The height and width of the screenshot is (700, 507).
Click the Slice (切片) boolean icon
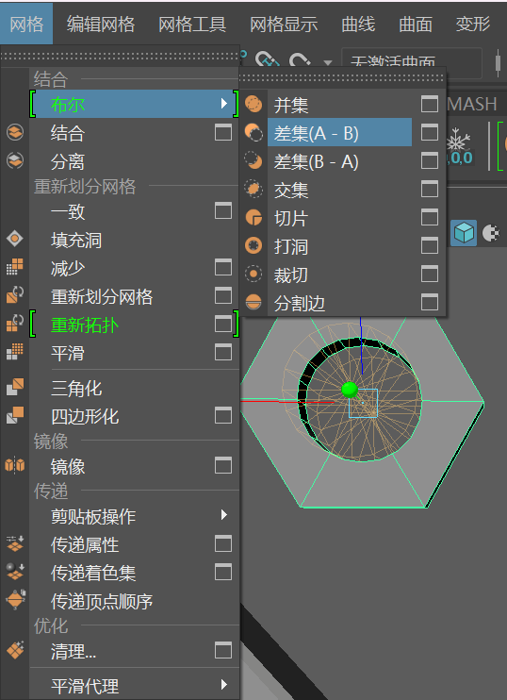pos(253,217)
